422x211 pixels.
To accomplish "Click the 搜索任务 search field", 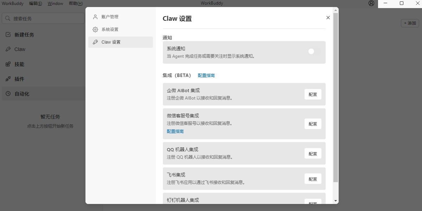I will click(43, 18).
